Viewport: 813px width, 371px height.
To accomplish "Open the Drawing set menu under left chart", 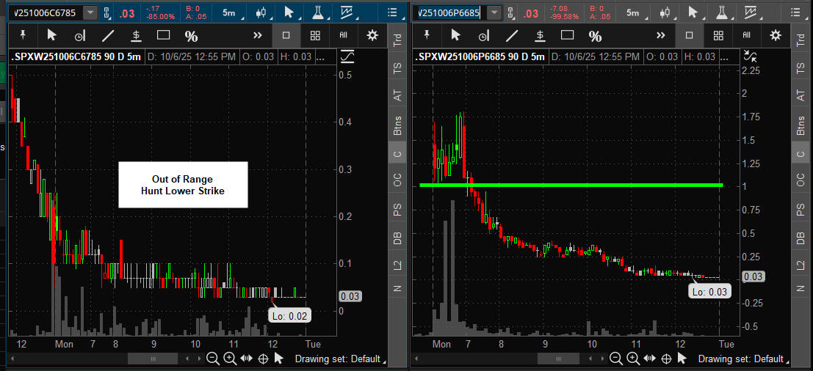I will (342, 359).
